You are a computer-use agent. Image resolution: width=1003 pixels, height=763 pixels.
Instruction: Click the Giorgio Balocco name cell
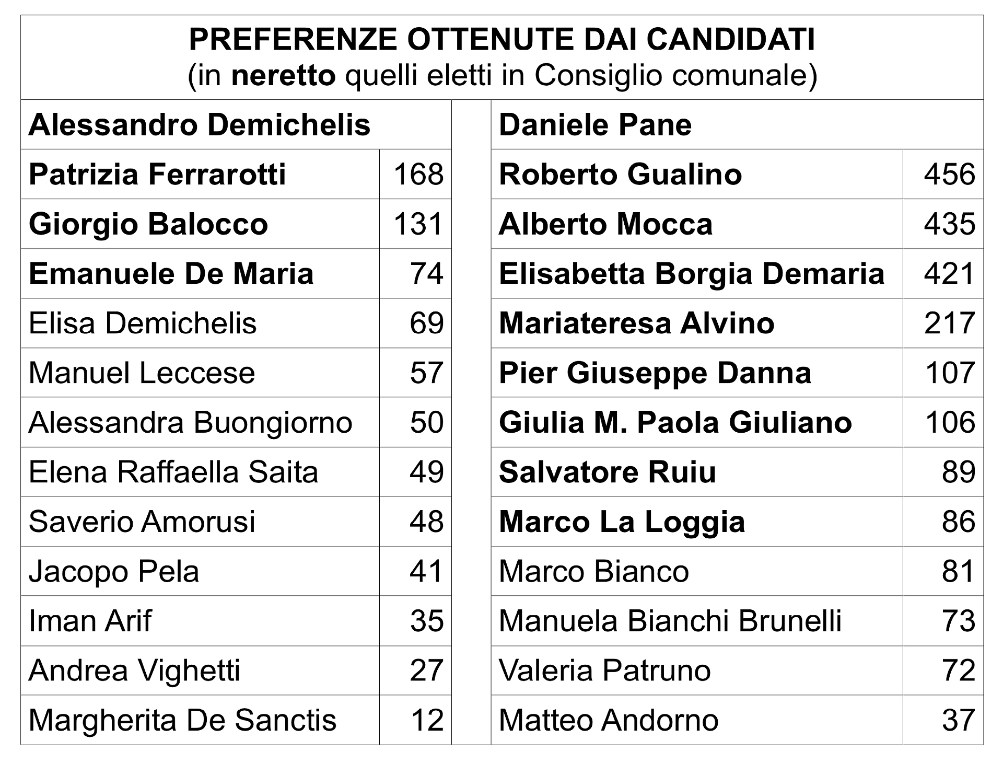point(200,224)
